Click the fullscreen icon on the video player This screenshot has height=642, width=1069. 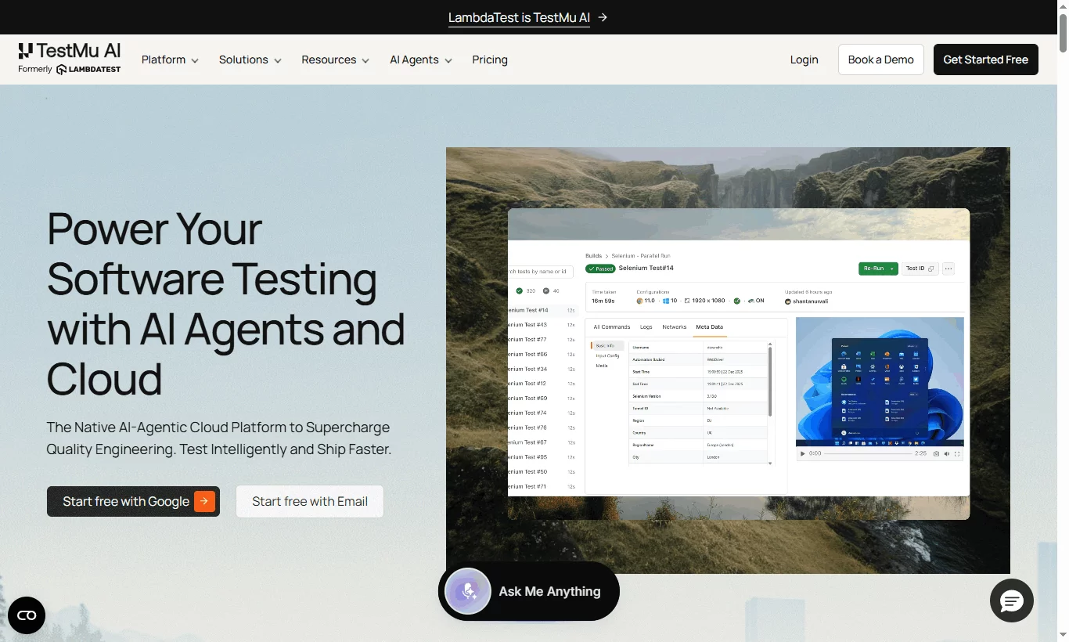click(957, 453)
